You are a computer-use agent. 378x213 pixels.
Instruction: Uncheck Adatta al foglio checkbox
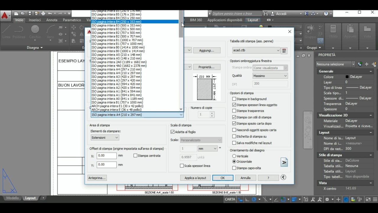coord(173,132)
